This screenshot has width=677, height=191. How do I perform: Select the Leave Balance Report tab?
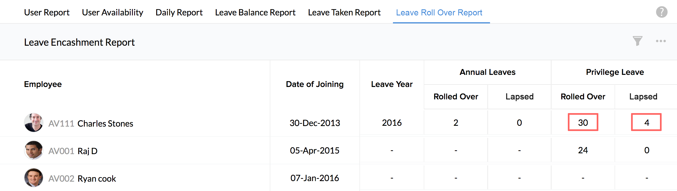(255, 12)
